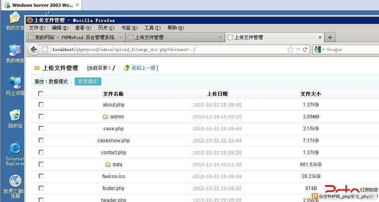Image resolution: width=379 pixels, height=202 pixels.
Task: Open the admin folder link
Action: click(x=117, y=117)
